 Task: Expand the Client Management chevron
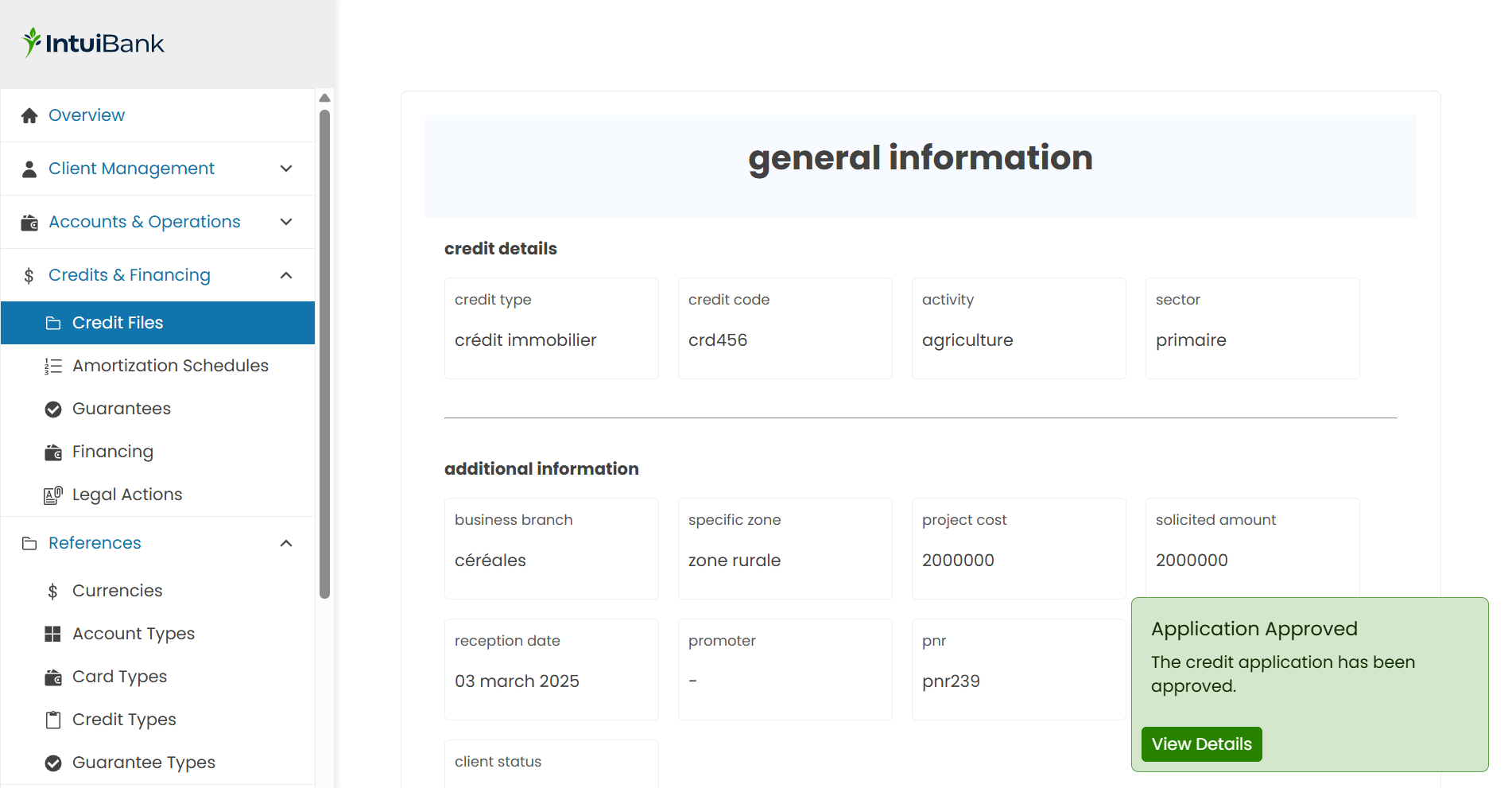[287, 169]
